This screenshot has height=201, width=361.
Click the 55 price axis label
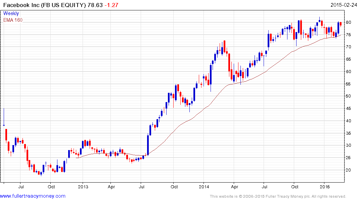click(x=348, y=84)
